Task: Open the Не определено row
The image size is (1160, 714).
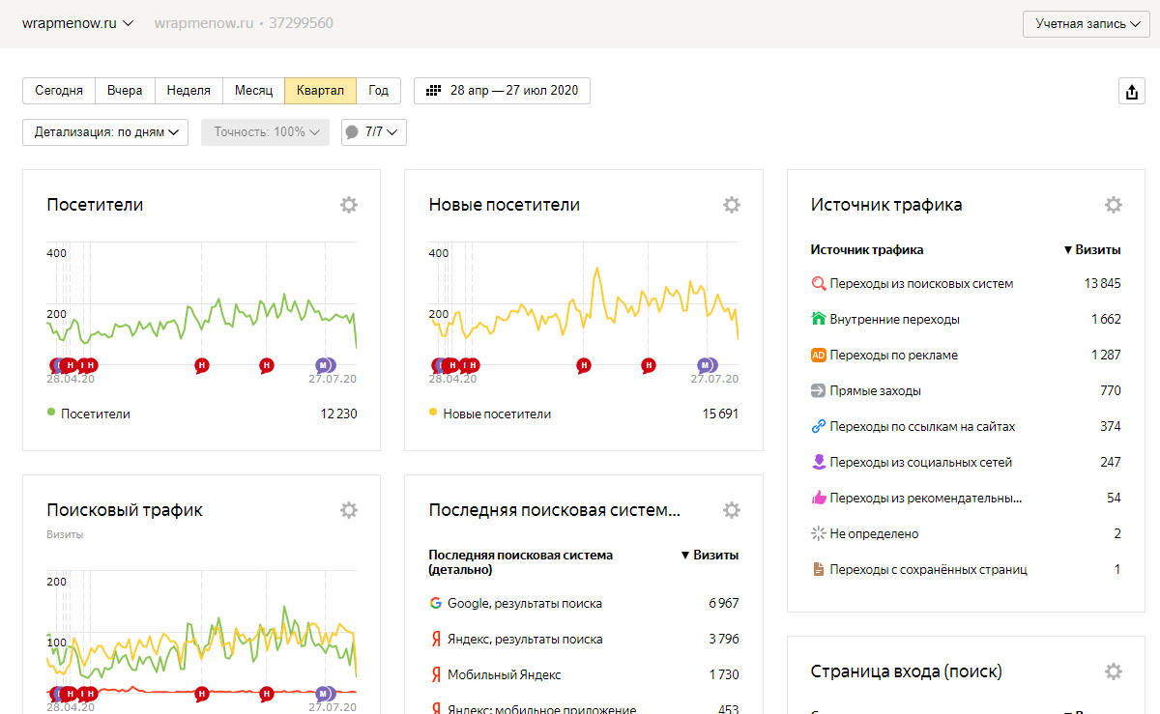Action: 966,533
